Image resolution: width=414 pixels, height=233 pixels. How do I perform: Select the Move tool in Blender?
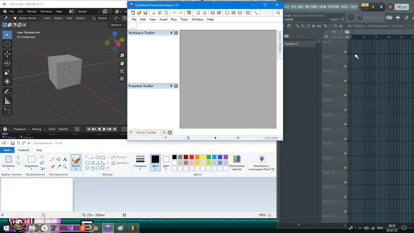[7, 54]
